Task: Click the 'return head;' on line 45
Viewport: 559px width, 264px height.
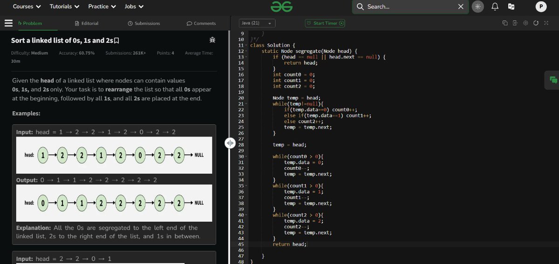Action: coord(289,244)
